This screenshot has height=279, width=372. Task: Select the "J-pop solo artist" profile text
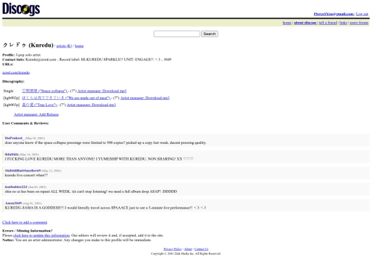(28, 55)
